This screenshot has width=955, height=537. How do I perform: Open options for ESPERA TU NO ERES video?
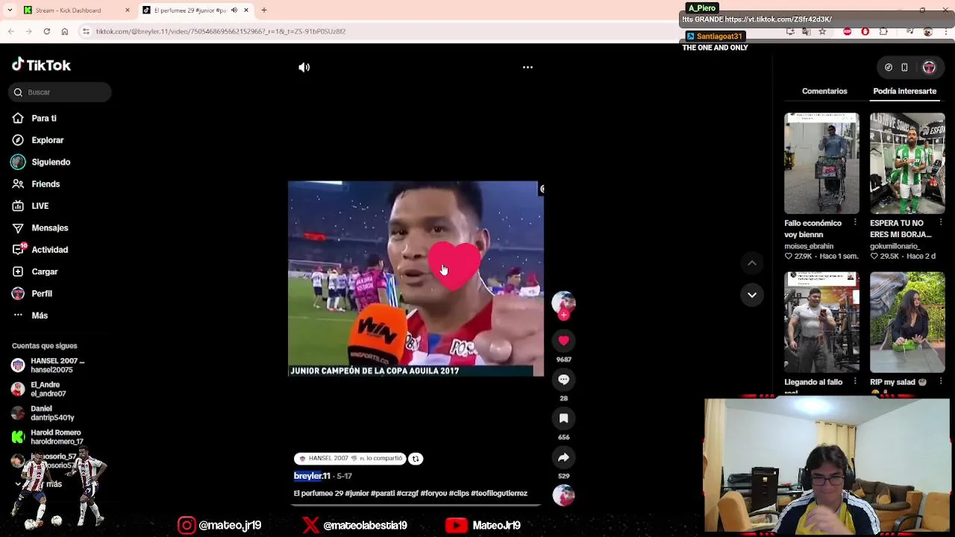[941, 223]
